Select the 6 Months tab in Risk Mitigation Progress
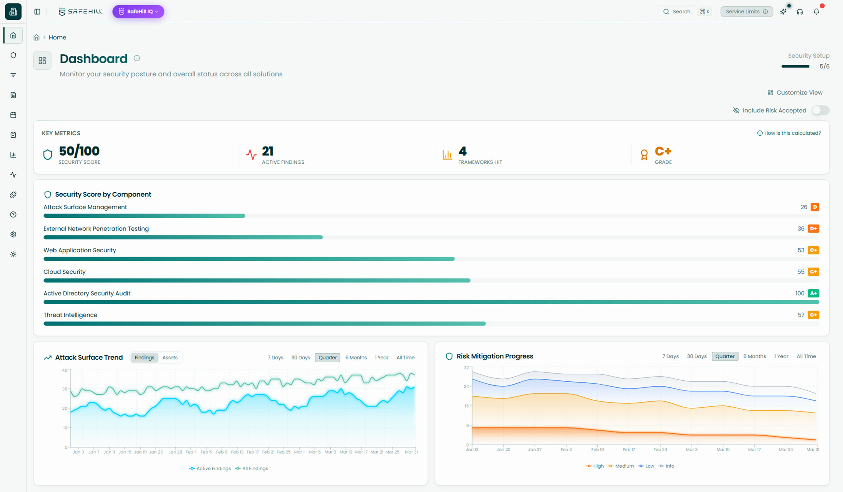The width and height of the screenshot is (843, 492). [x=754, y=357]
